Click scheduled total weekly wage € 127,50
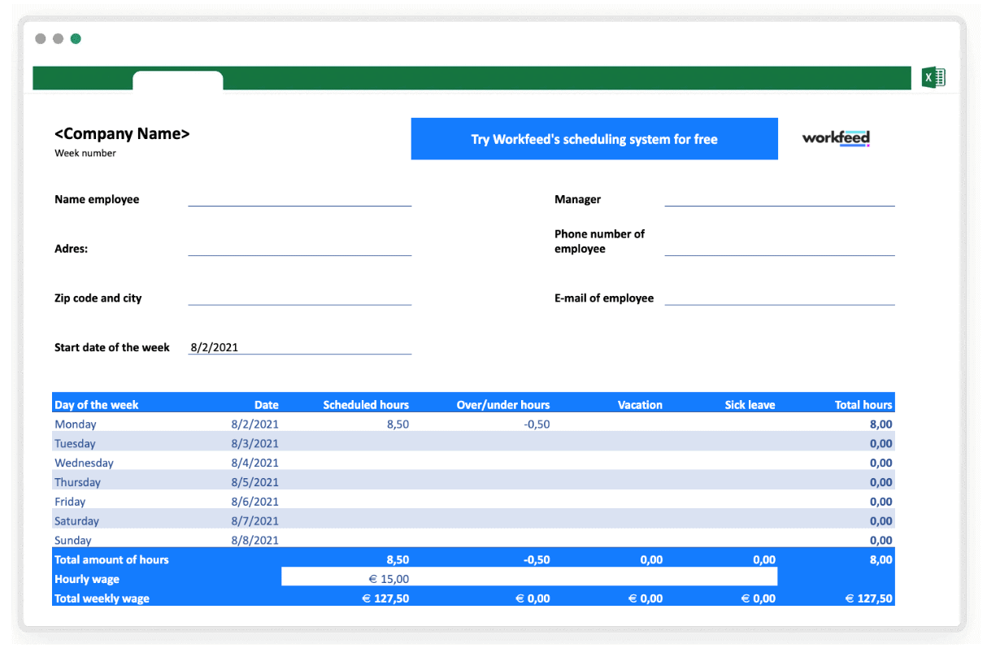Image resolution: width=987 pixels, height=657 pixels. point(385,598)
